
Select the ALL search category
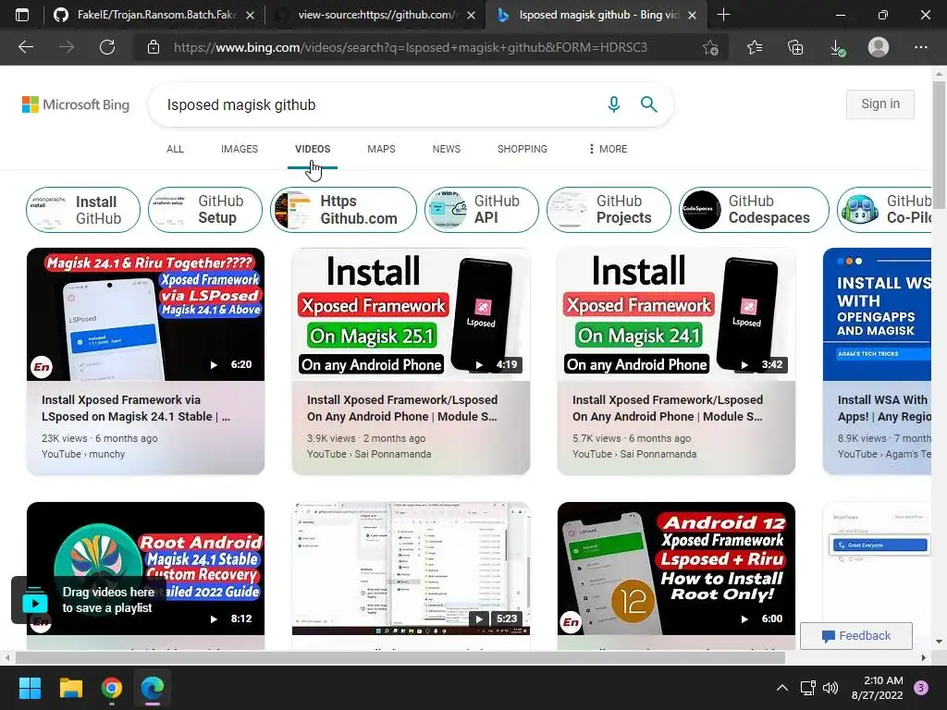(x=175, y=149)
